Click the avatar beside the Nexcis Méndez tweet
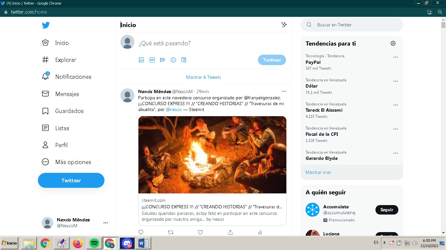The width and height of the screenshot is (446, 250). [x=127, y=95]
